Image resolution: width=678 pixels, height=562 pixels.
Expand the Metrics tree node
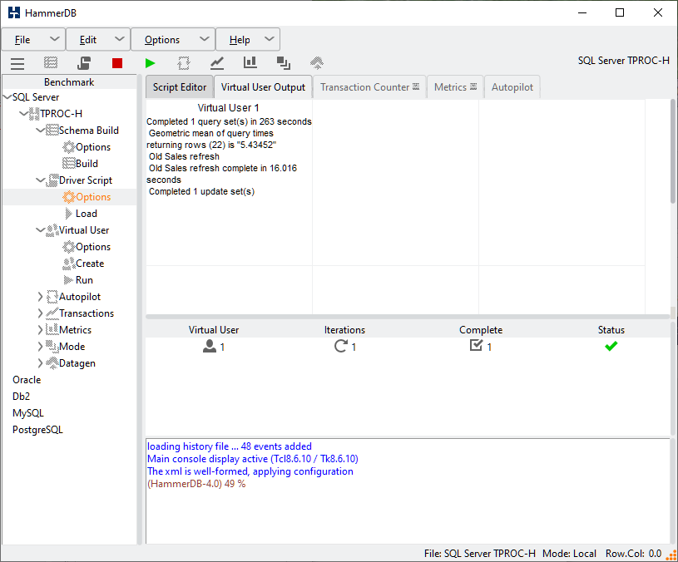tap(41, 330)
